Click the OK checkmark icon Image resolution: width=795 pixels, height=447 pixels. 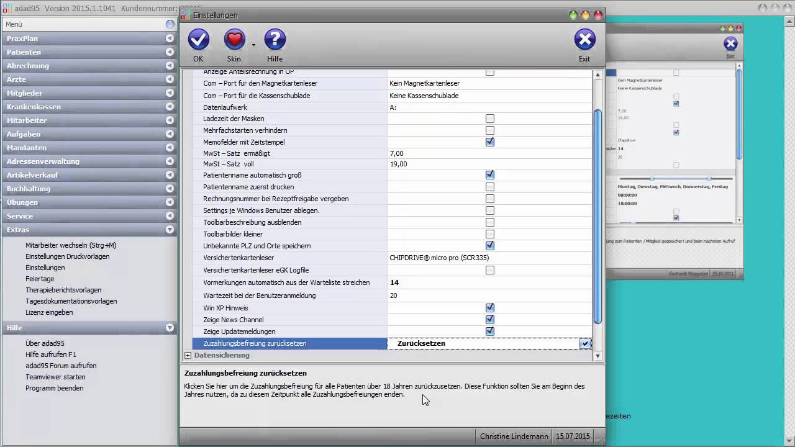point(198,40)
